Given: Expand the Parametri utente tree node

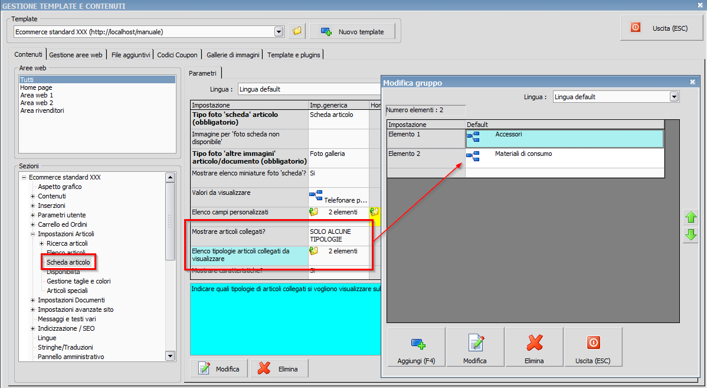Looking at the screenshot, I should [32, 215].
